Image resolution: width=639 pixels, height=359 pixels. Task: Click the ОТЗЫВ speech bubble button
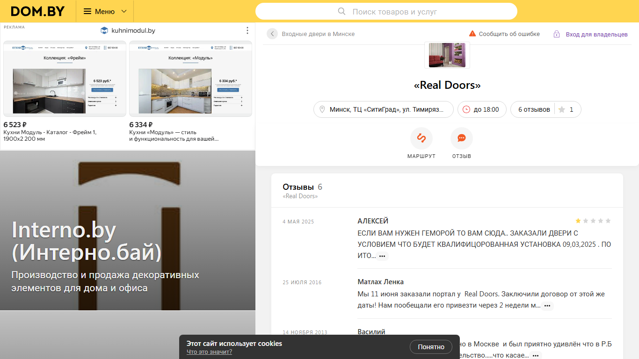pyautogui.click(x=462, y=138)
